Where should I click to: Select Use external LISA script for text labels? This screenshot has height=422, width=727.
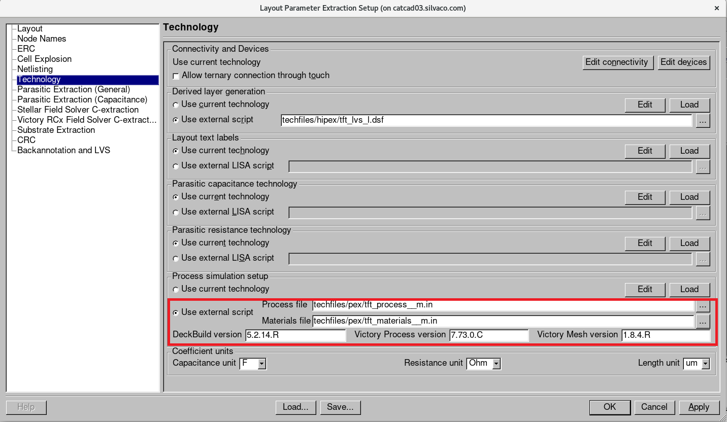click(x=176, y=166)
